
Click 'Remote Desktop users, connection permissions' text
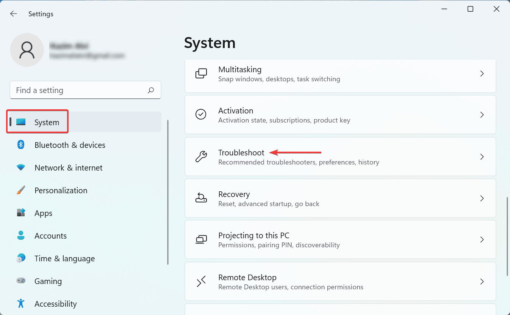click(291, 287)
